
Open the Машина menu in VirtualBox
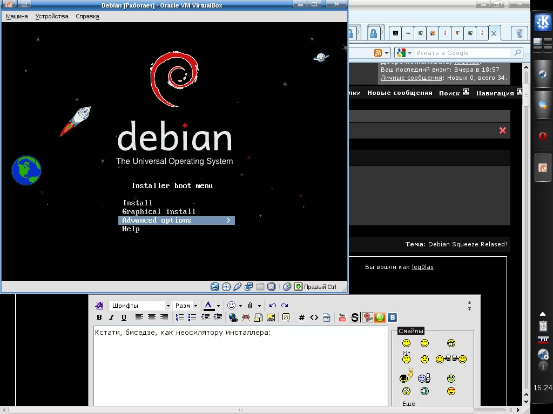tap(17, 16)
